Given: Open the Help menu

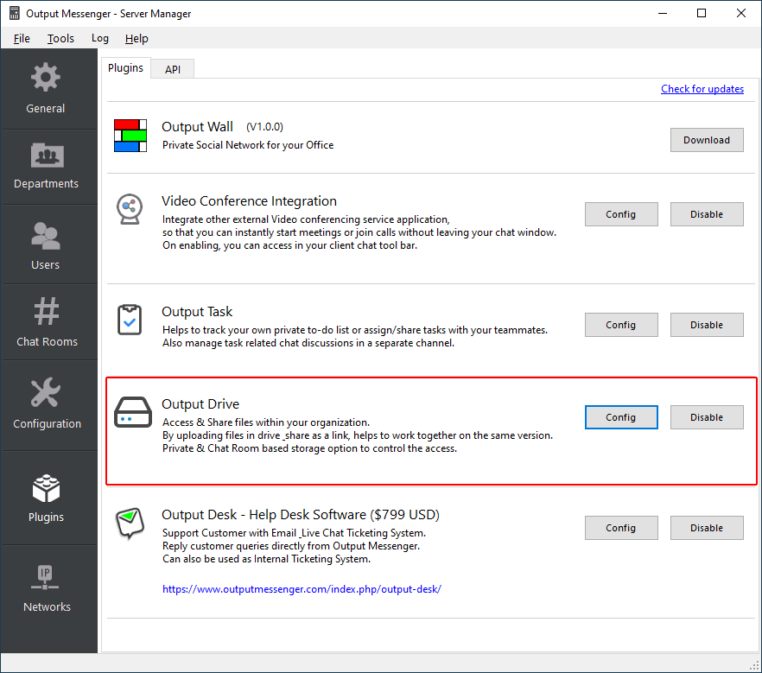Looking at the screenshot, I should [x=137, y=38].
